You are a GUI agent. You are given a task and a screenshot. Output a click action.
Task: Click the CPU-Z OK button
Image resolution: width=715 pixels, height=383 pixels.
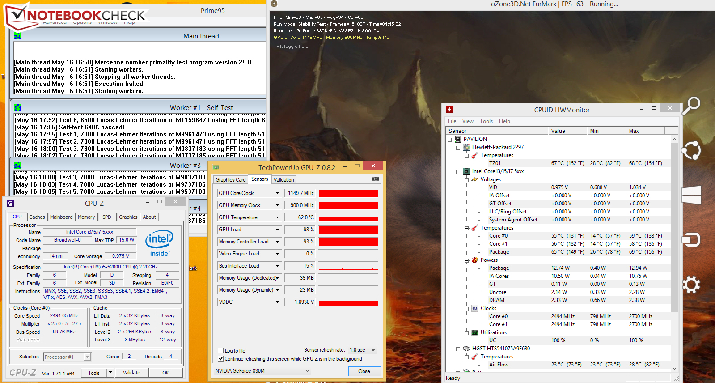[x=166, y=373]
